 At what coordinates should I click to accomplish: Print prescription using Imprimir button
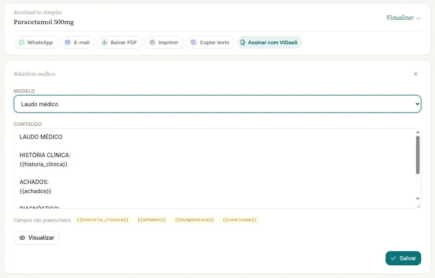[164, 42]
